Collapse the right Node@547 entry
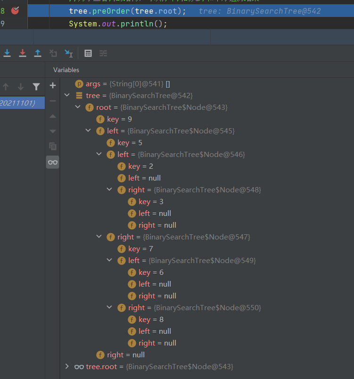Screen dimensions: 354x379 (x=99, y=237)
